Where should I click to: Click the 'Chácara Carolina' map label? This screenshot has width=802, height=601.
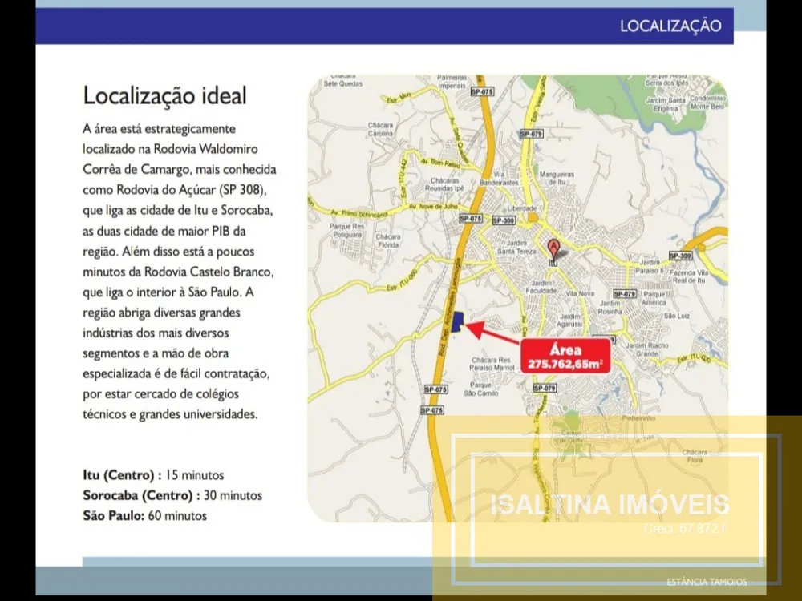tap(380, 129)
